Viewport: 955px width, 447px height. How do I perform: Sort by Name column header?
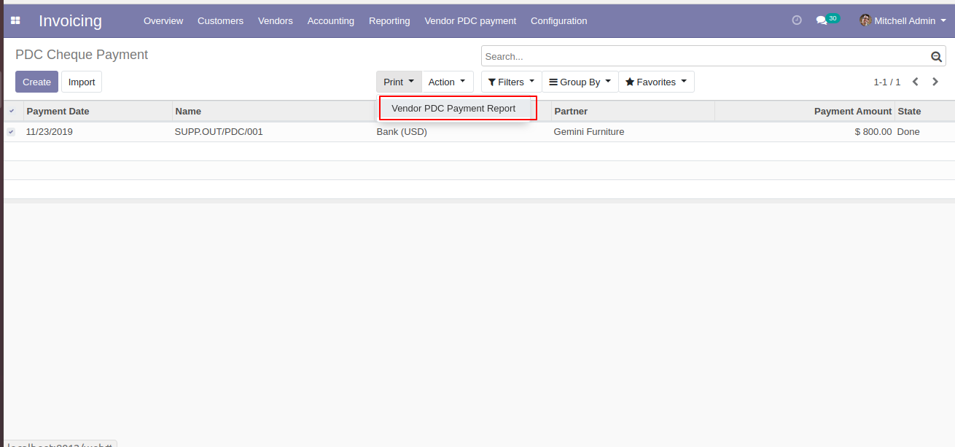(273, 111)
